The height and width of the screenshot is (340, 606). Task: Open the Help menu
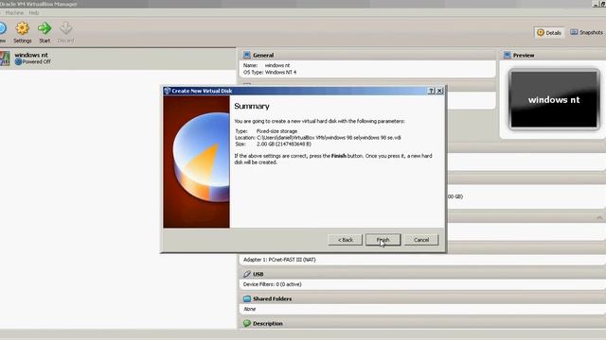point(34,12)
